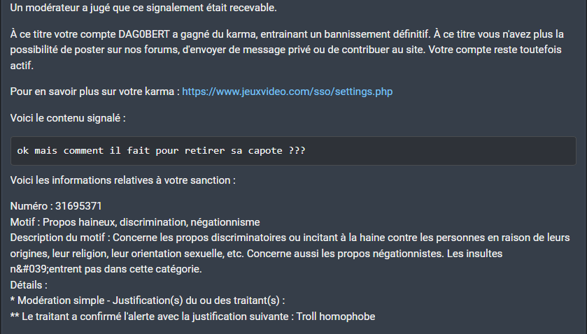Click the 'Troll homophobe' justification text
Viewport: 587px width, 334px height.
336,317
